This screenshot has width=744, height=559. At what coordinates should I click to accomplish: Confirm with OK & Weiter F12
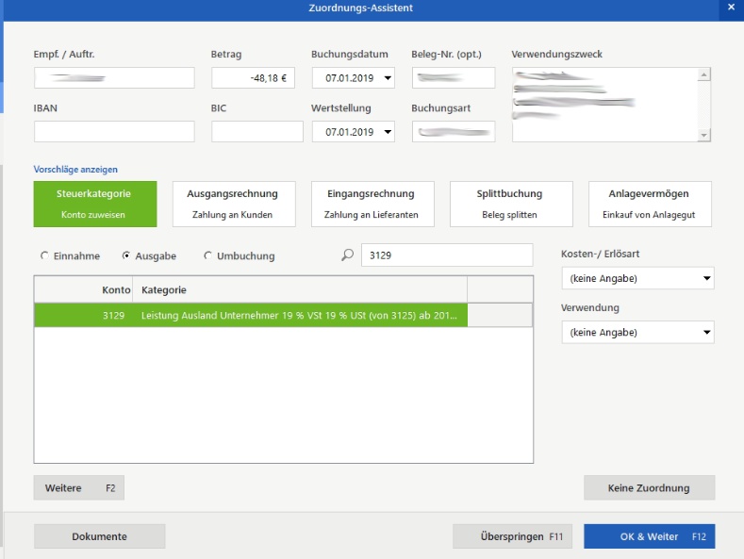pos(649,536)
